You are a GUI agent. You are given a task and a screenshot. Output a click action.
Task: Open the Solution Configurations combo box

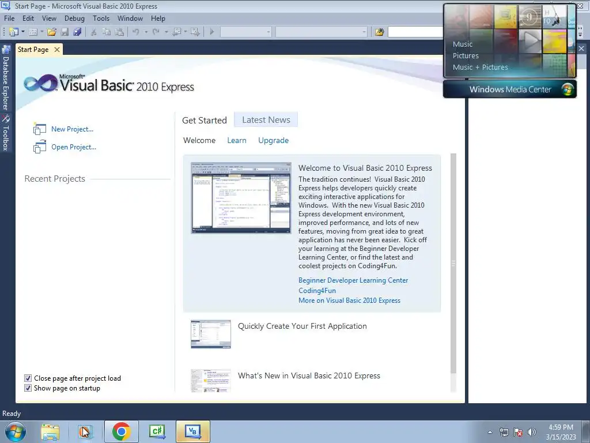245,32
